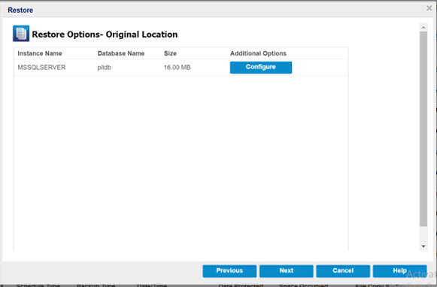Click the Restore Options- Original Location heading

pos(105,35)
